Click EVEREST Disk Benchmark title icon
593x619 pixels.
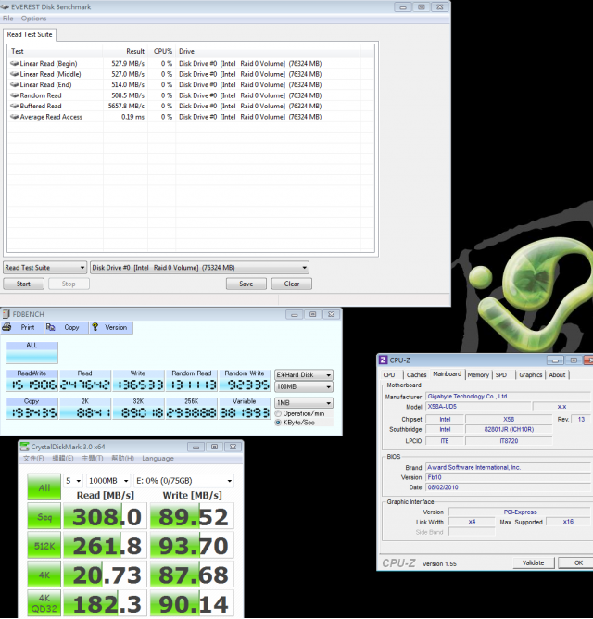(5, 6)
